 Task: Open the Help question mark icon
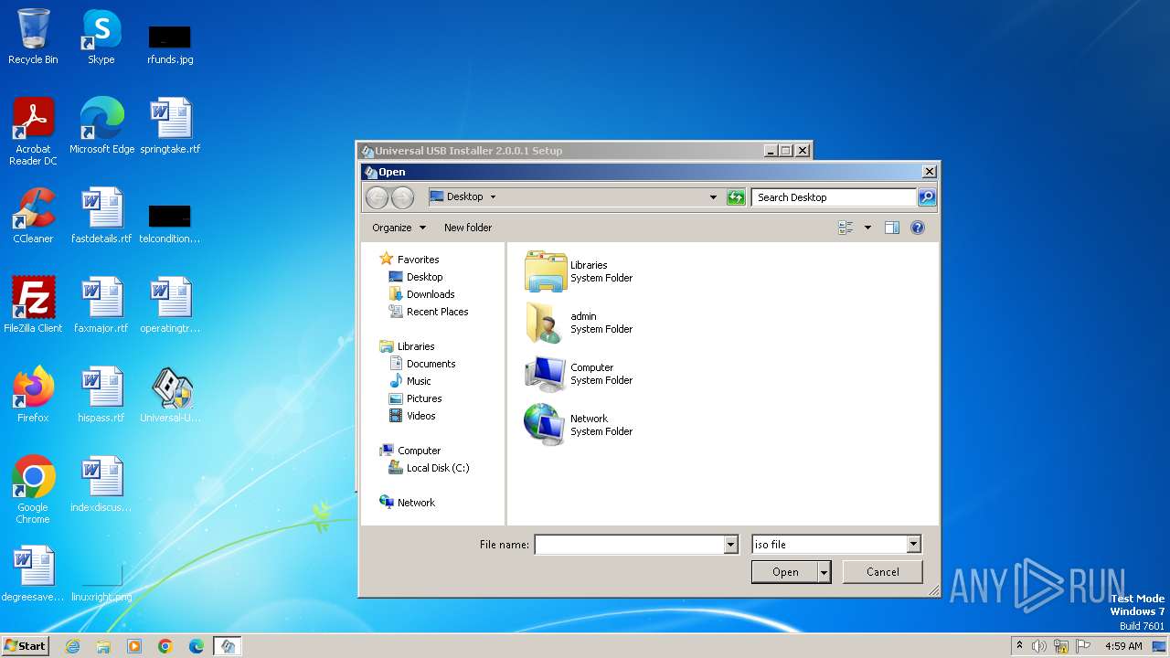pyautogui.click(x=918, y=228)
